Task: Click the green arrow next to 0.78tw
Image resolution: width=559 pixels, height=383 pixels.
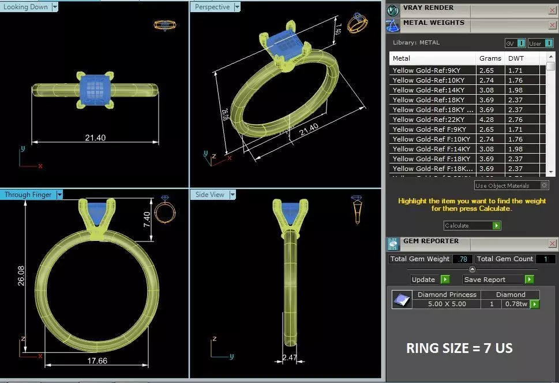Action: coord(534,304)
